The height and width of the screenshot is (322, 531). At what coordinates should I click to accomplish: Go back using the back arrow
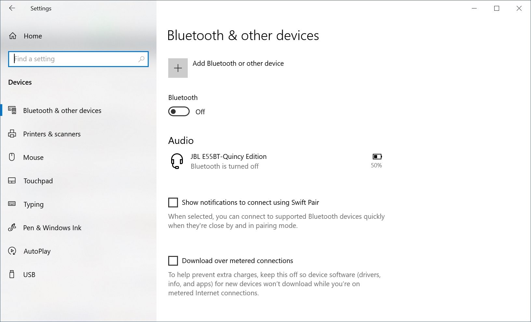click(12, 8)
